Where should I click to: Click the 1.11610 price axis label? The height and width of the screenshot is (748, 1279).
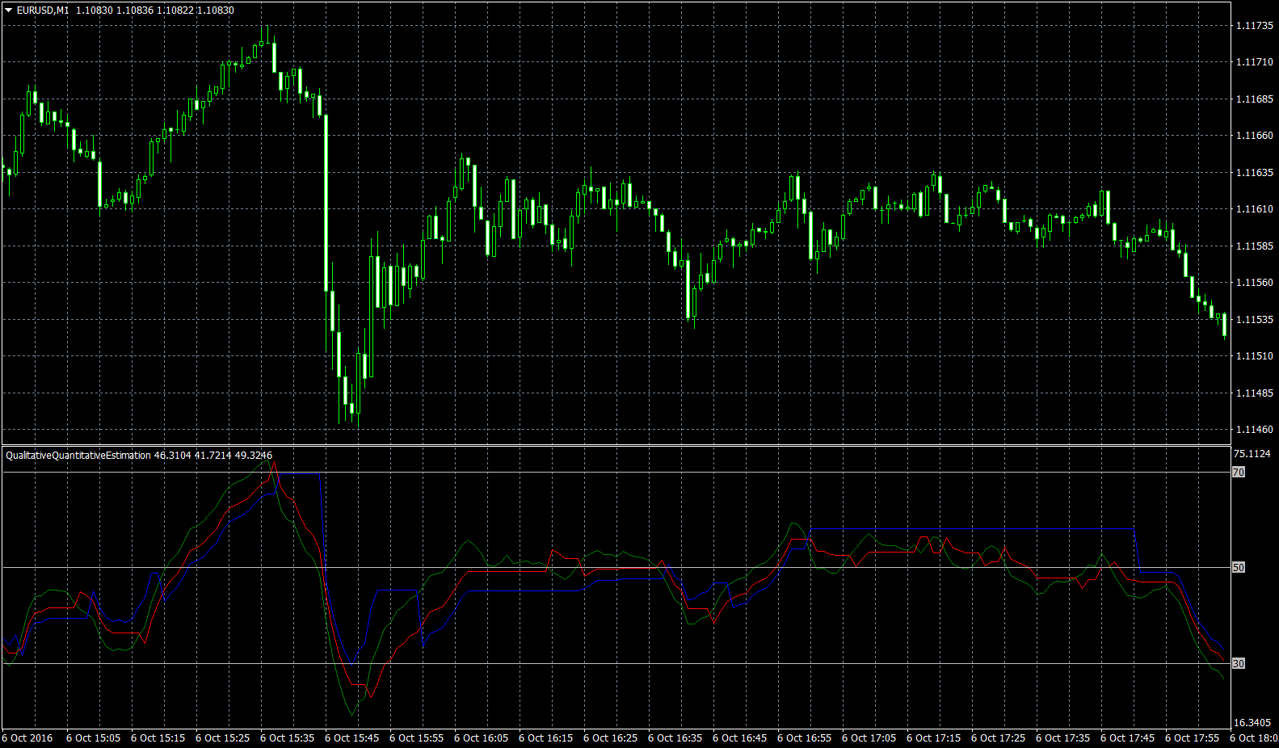click(x=1254, y=209)
